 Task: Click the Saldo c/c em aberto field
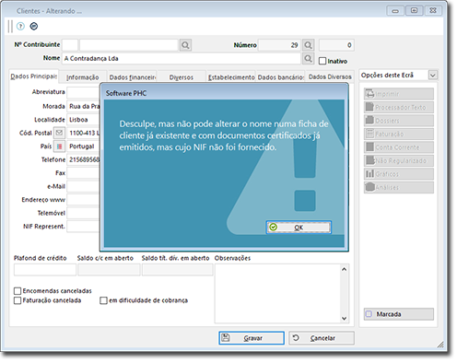pos(109,270)
